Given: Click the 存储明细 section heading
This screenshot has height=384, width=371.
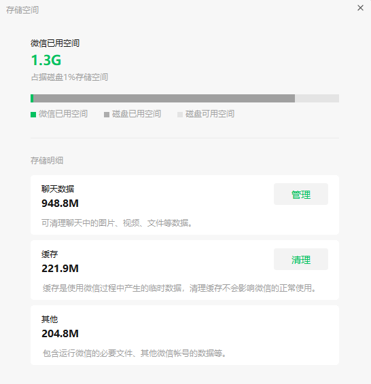Looking at the screenshot, I should tap(47, 160).
